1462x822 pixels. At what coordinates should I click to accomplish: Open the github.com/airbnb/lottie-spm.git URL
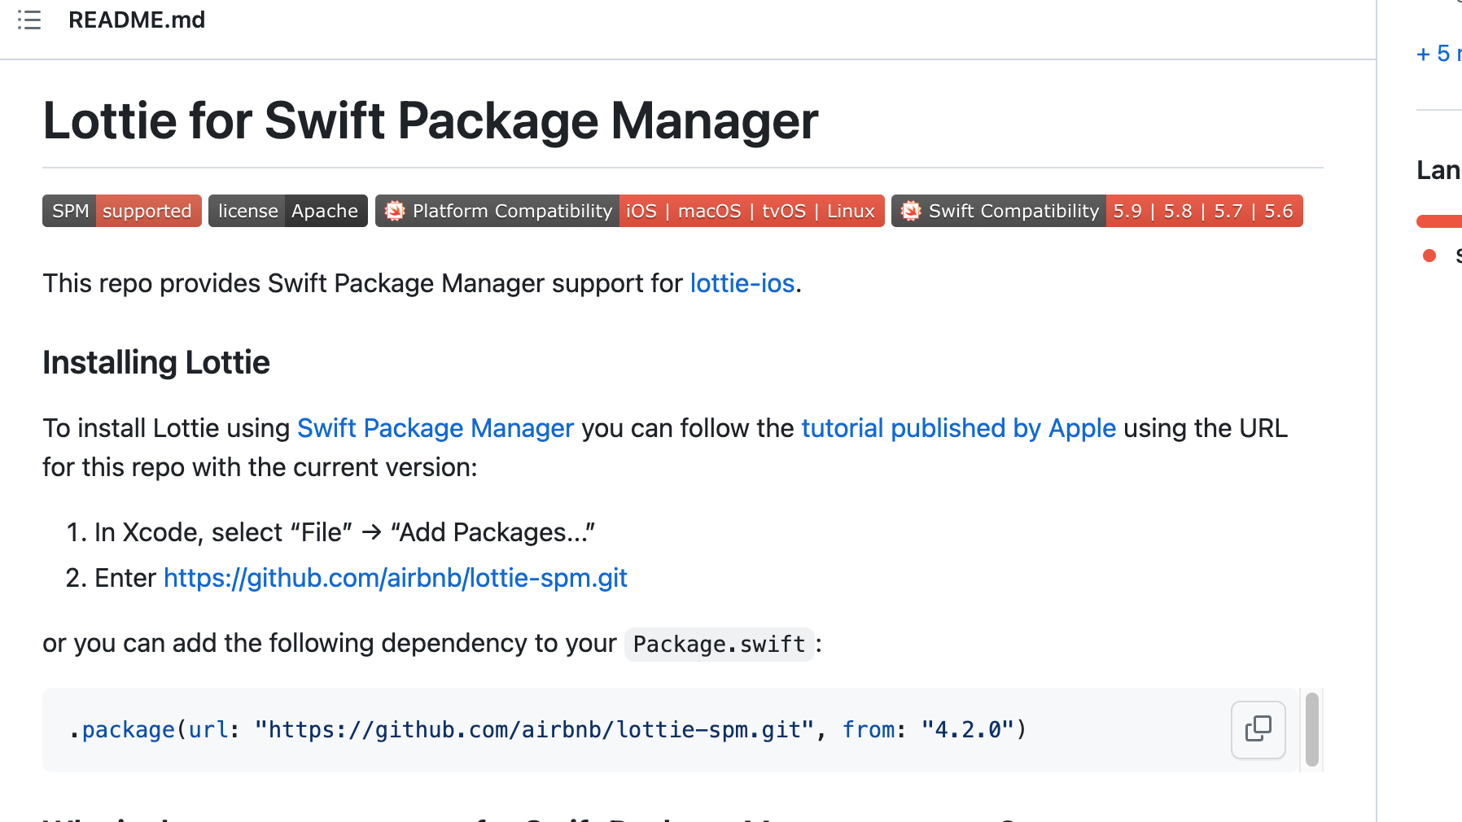396,578
